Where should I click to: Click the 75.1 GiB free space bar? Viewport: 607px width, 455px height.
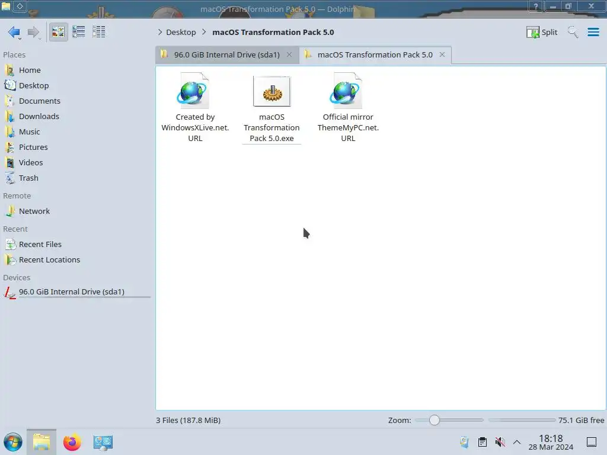(522, 420)
